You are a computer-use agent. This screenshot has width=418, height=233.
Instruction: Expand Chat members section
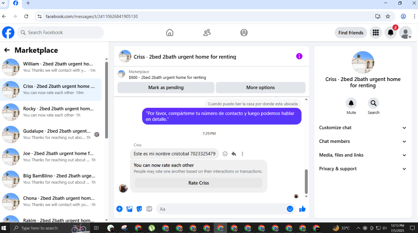[x=363, y=141]
